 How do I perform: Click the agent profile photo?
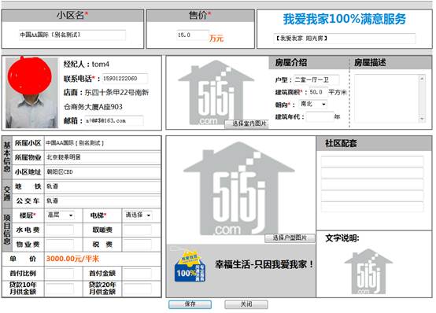coord(31,93)
